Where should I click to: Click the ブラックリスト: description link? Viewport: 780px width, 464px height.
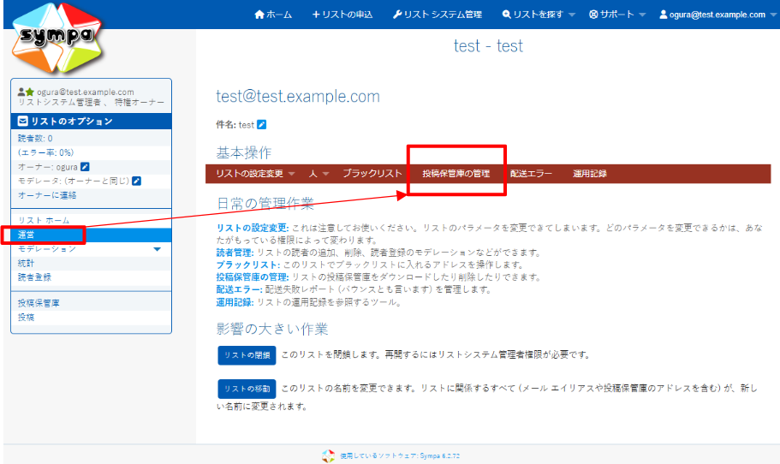point(247,265)
